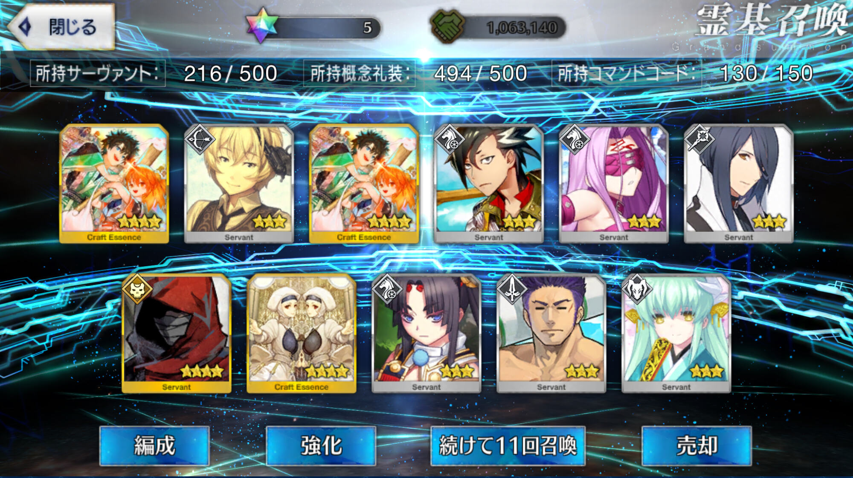Select the twin nuns Craft Essence card

click(x=302, y=334)
